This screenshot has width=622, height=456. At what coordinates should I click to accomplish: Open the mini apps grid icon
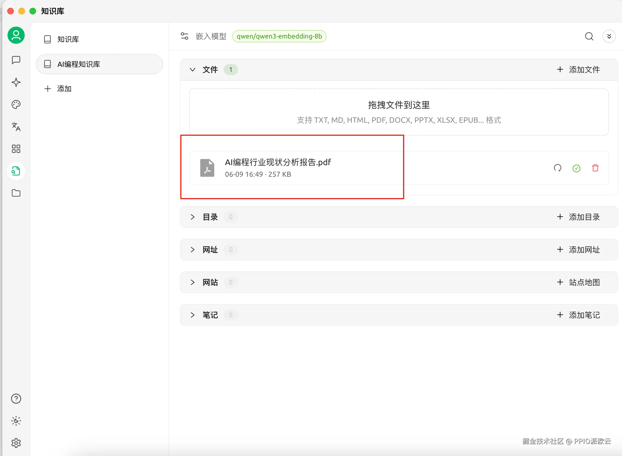[16, 149]
